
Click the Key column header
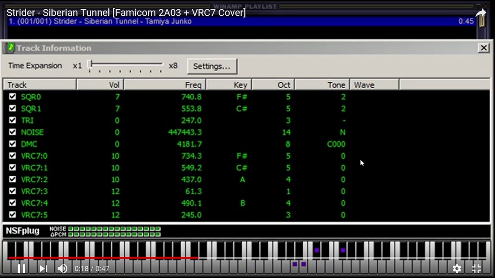coord(229,85)
